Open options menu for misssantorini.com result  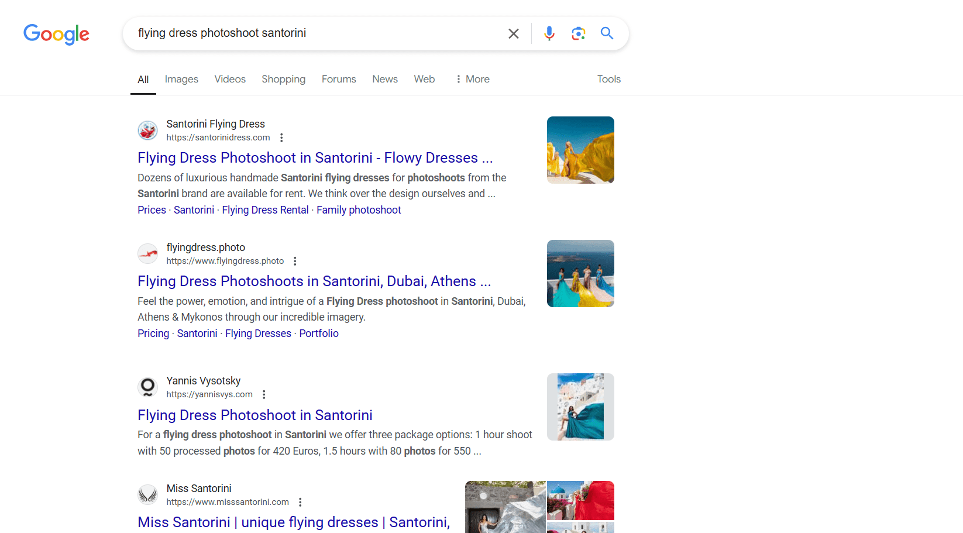coord(300,503)
